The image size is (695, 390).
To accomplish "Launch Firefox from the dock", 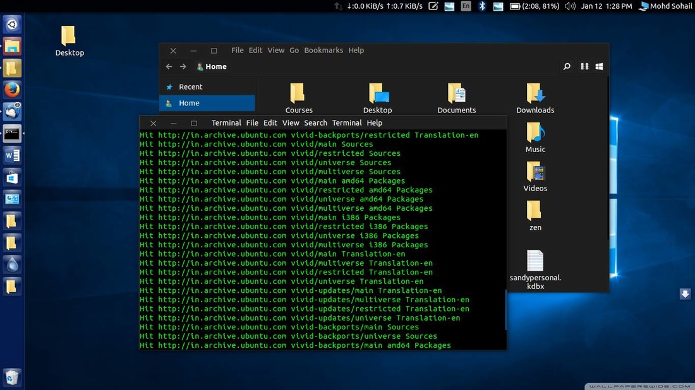I will (12, 90).
